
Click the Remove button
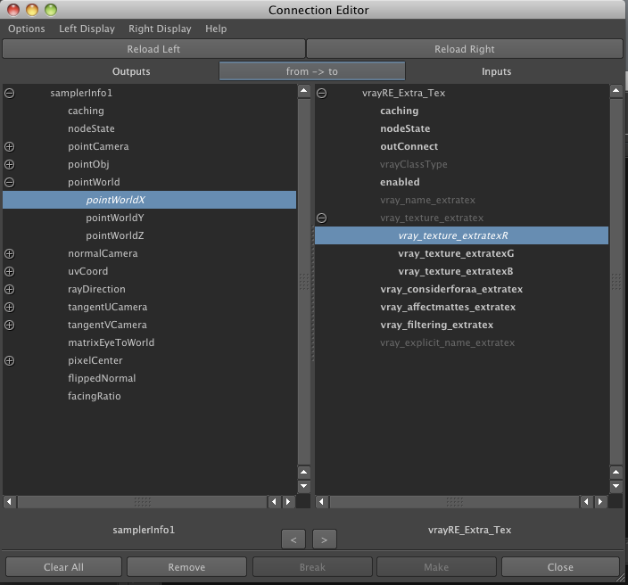click(186, 567)
